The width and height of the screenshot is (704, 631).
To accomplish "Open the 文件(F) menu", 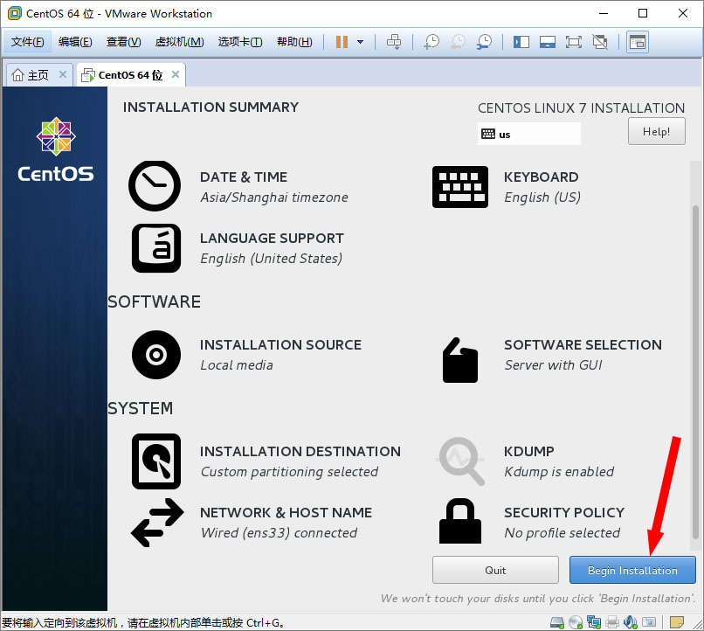I will (x=28, y=42).
